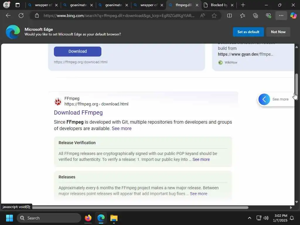View site information via the lock icon

click(x=37, y=16)
